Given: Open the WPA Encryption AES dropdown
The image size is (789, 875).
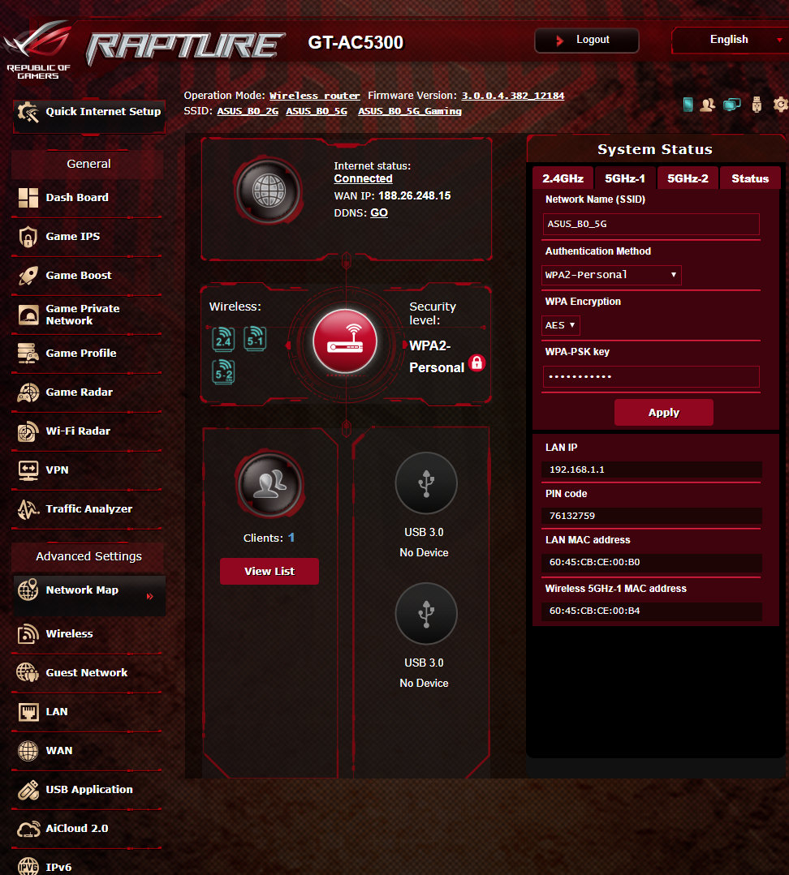Looking at the screenshot, I should [x=560, y=325].
